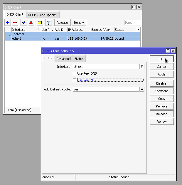Click the yellow Comment note icon
The height and width of the screenshot is (185, 182).
click(x=40, y=23)
